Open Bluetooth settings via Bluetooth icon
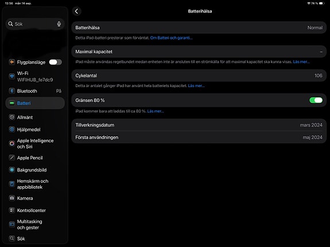Screen dimensions: 330x247 12,91
